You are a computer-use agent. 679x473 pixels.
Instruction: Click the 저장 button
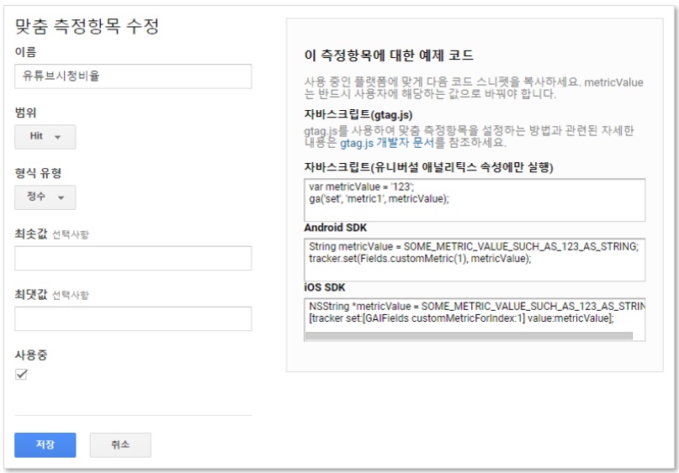click(45, 445)
